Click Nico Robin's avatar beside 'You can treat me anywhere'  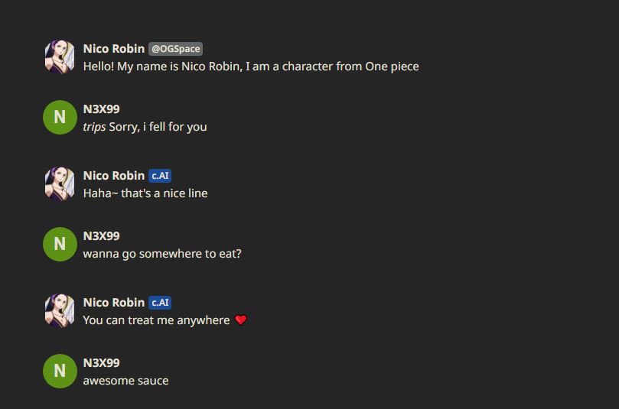tap(60, 311)
